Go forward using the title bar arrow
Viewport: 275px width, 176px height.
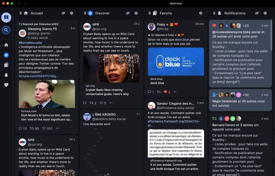[25, 3]
